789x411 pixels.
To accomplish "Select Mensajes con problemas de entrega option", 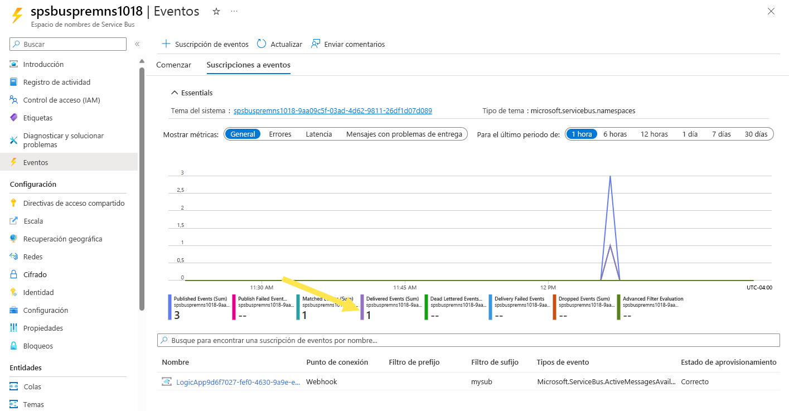I will click(404, 134).
